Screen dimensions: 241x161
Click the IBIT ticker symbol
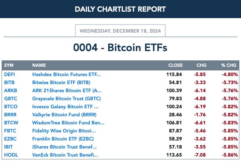coord(8,147)
